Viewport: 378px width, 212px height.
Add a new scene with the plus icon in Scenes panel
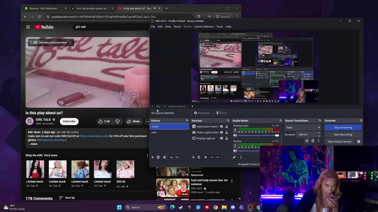[x=153, y=157]
